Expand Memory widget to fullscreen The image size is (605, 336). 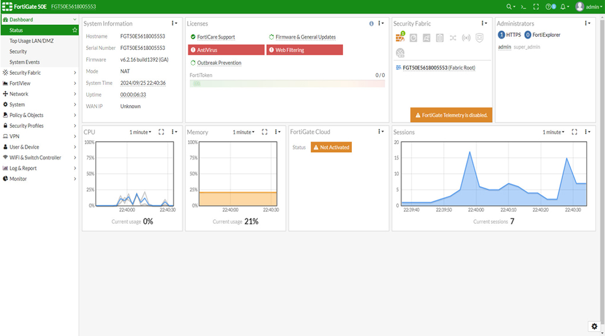pos(264,132)
